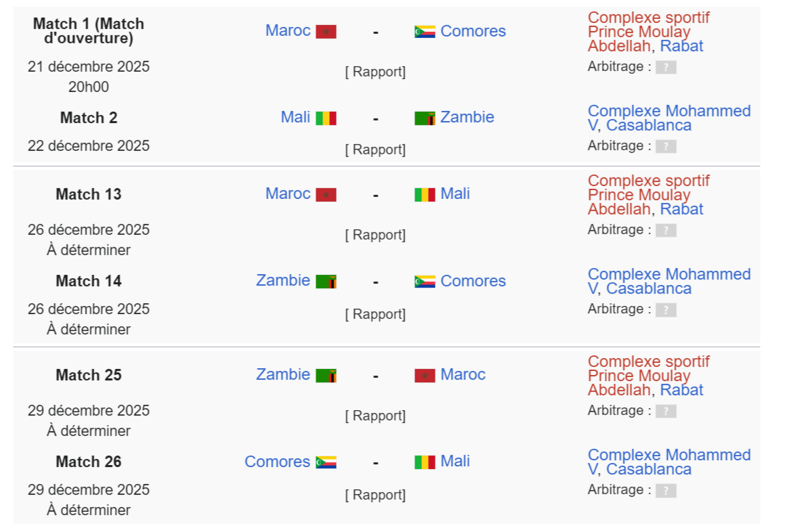The image size is (787, 532).
Task: Click the Zambia flag in Match 2
Action: click(425, 118)
